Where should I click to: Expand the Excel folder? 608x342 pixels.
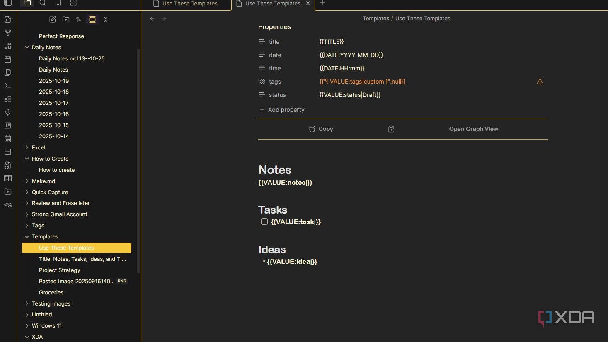27,147
